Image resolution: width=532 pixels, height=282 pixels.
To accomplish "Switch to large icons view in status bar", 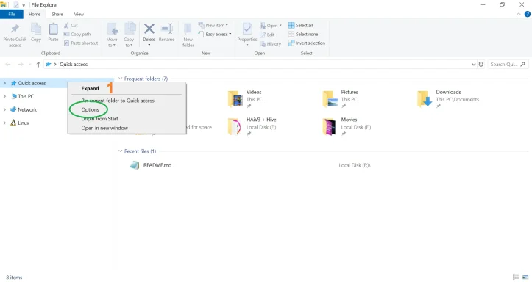I will 525,277.
